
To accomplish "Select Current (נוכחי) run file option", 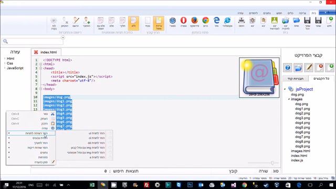I will pyautogui.click(x=148, y=22).
